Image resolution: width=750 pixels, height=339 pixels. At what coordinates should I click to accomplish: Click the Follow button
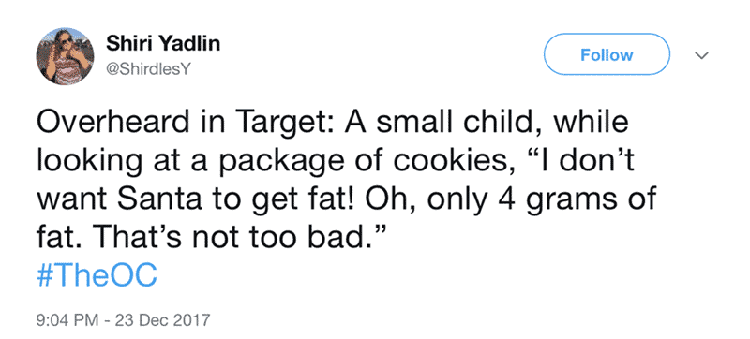coord(607,54)
